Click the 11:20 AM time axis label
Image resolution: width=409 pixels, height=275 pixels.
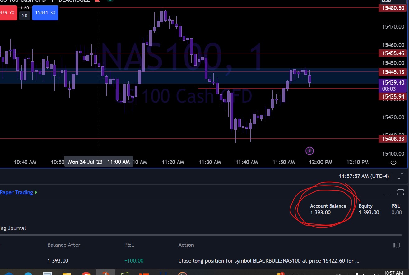click(x=173, y=162)
